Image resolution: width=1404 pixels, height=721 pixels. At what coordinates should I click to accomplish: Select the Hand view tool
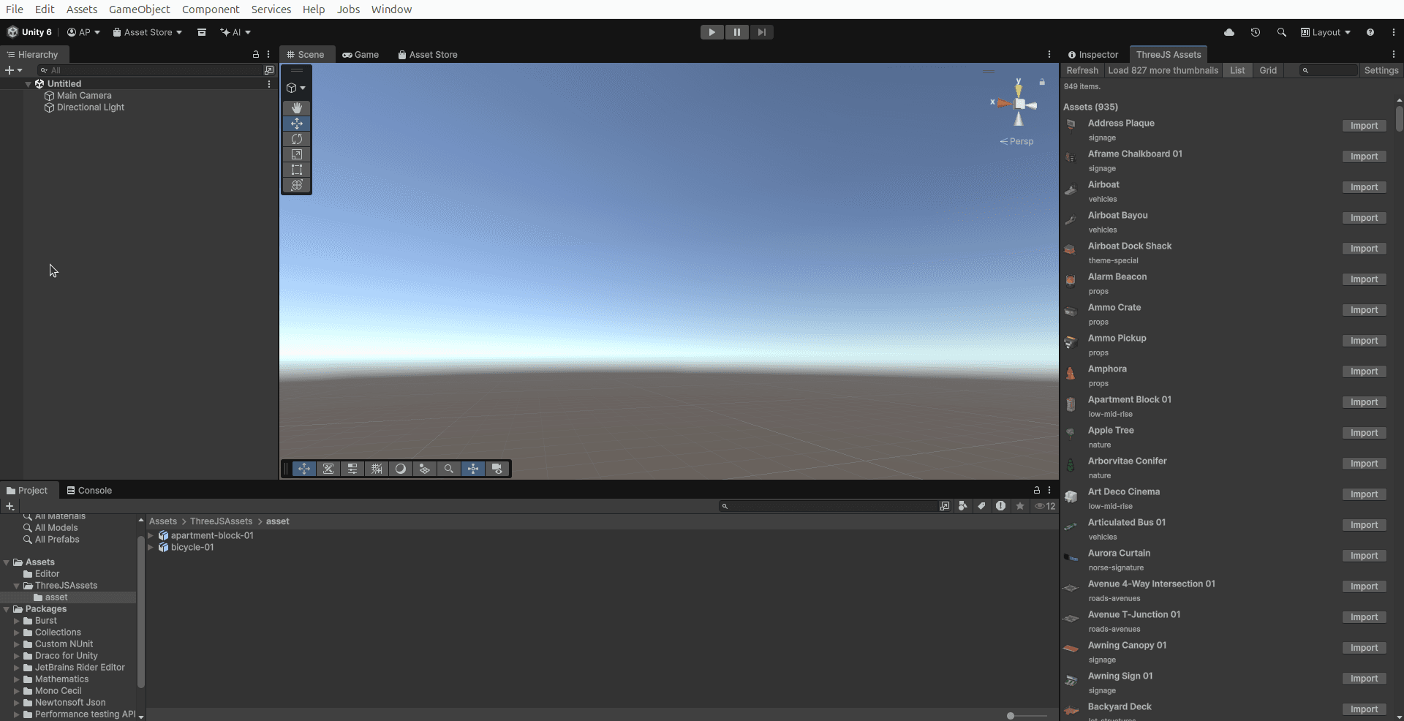pyautogui.click(x=297, y=108)
